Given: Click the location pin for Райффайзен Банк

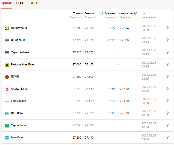Looking at the screenshot, I should point(168,64).
